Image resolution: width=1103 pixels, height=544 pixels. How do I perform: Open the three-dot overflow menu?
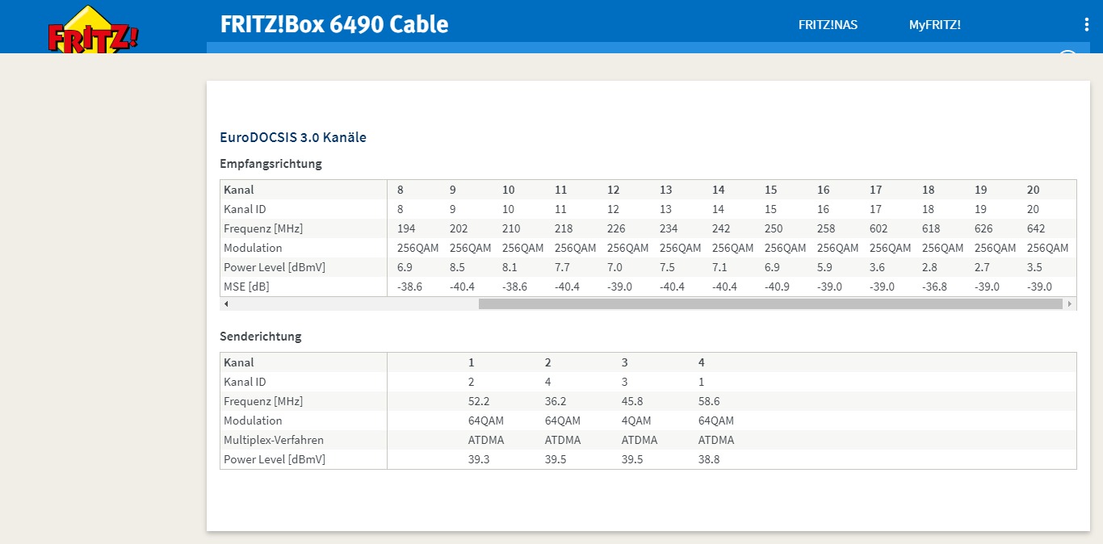(x=1086, y=25)
